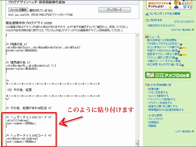Open news item 震災復興宝くじが発売開始
The height and width of the screenshot is (147, 196).
tap(162, 40)
